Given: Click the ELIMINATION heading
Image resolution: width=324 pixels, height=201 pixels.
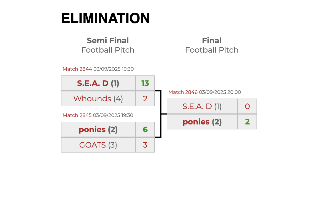Looking at the screenshot, I should point(106,18).
